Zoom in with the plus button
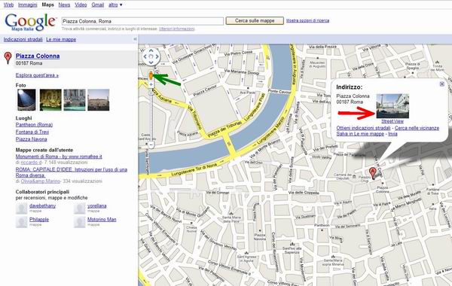This screenshot has width=452, height=286. (151, 84)
